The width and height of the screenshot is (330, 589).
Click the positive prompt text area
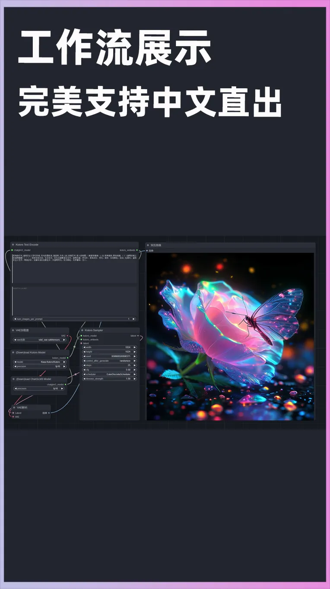74,268
